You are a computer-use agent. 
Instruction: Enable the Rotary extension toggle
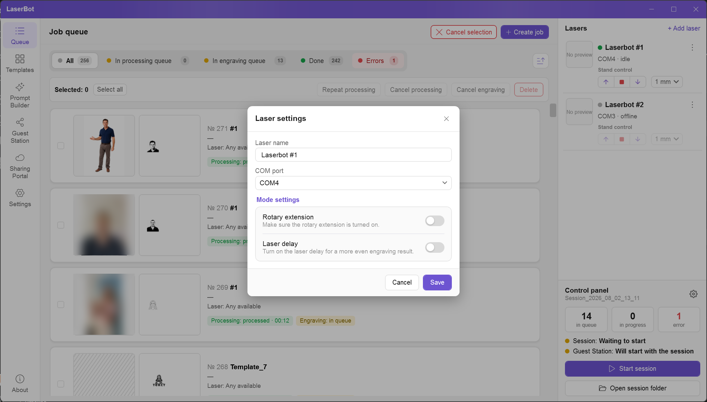coord(434,221)
